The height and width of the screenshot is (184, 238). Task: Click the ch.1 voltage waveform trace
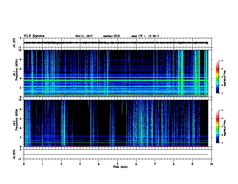[116, 43]
